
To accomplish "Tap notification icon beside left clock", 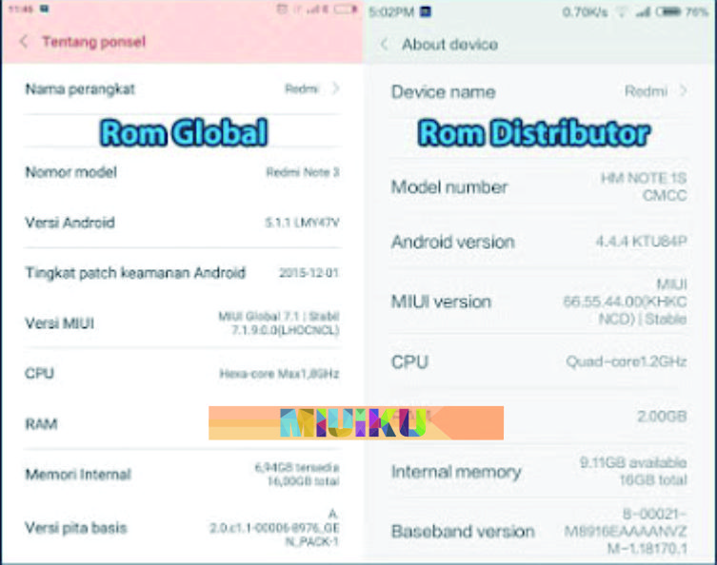I will click(44, 9).
